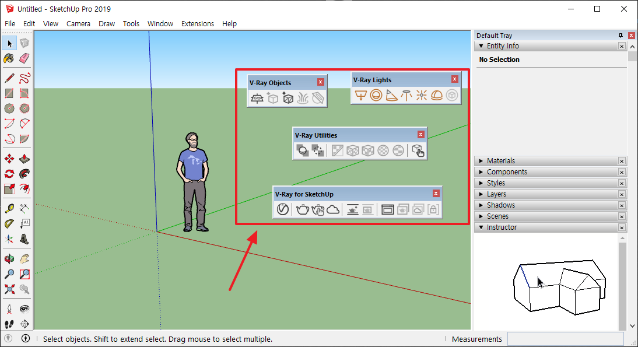Open the Camera menu

(78, 23)
